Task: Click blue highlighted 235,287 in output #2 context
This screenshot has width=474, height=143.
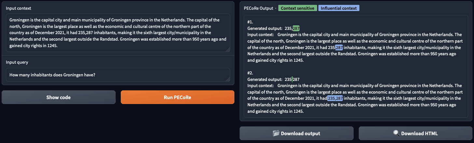Action: point(335,98)
